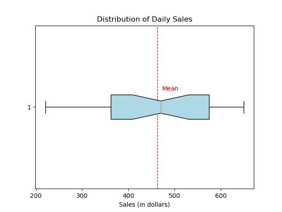This screenshot has width=282, height=212.
Task: Click the y-axis tick label "1"
Action: 30,107
